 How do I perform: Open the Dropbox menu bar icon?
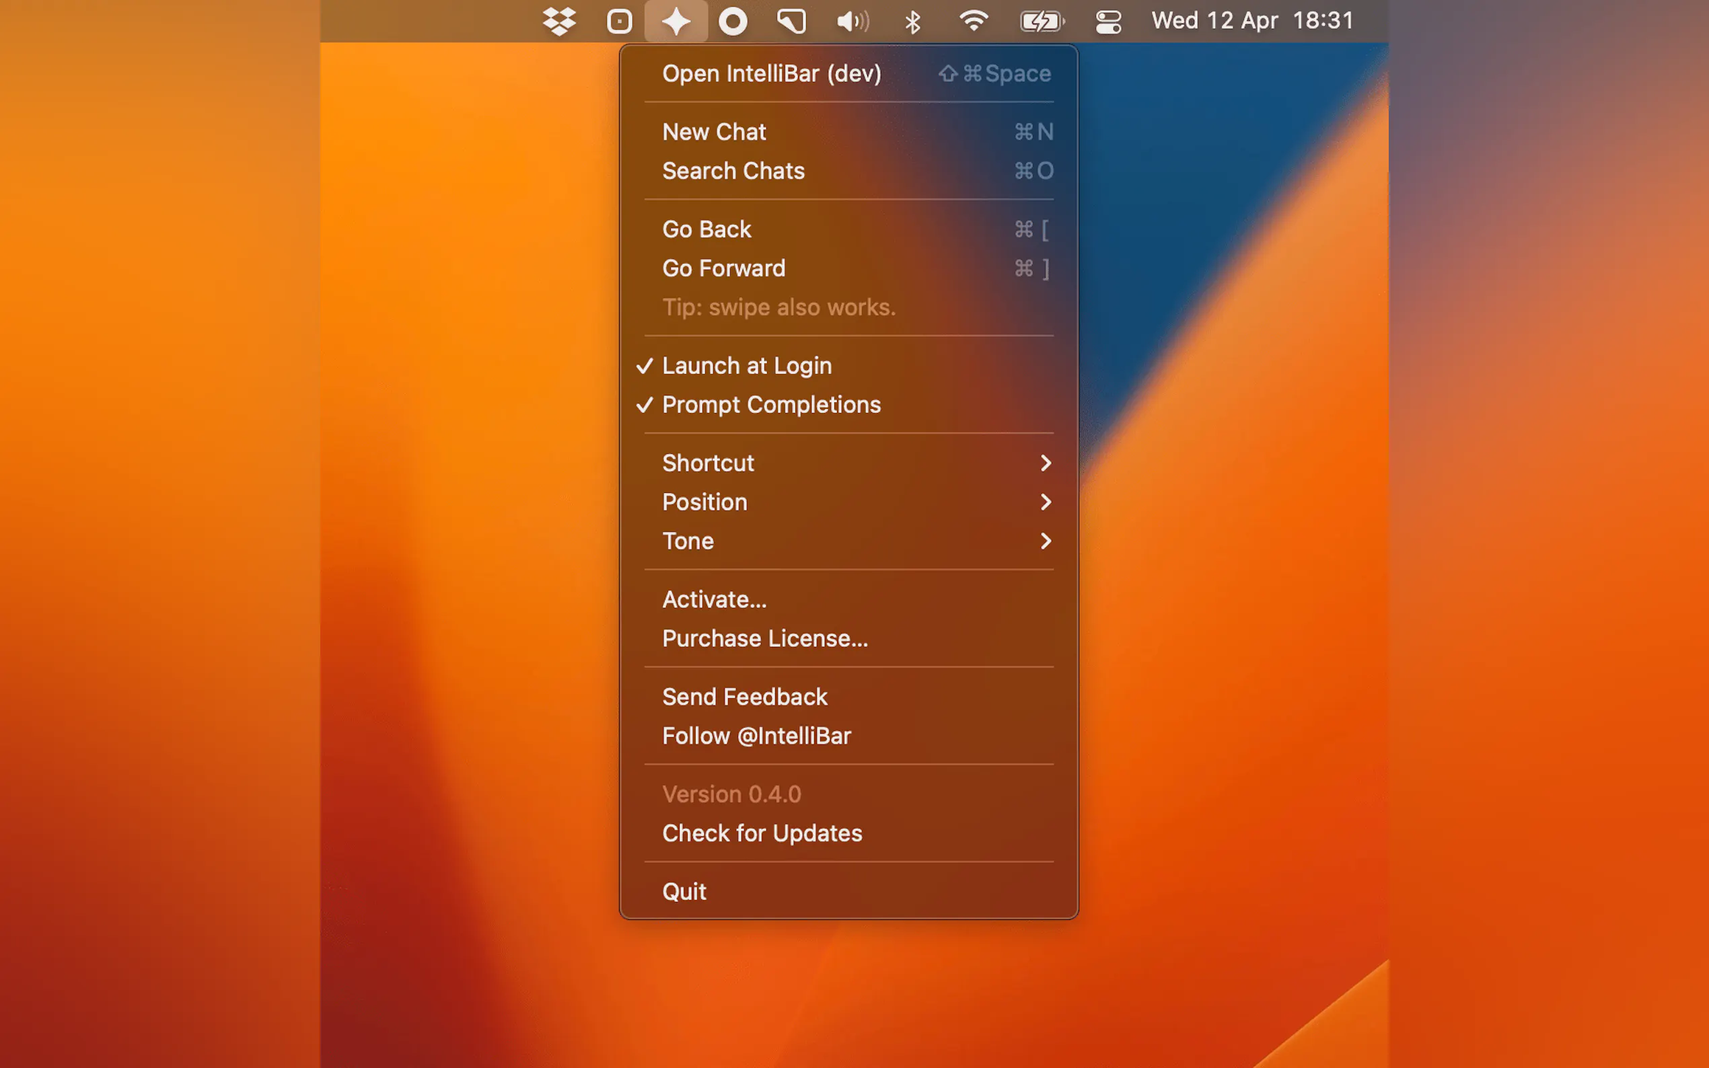[559, 22]
